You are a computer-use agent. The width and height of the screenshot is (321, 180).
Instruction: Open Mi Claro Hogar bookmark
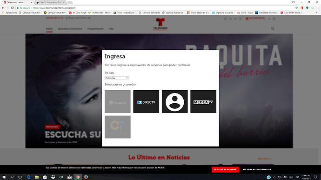click(x=78, y=13)
